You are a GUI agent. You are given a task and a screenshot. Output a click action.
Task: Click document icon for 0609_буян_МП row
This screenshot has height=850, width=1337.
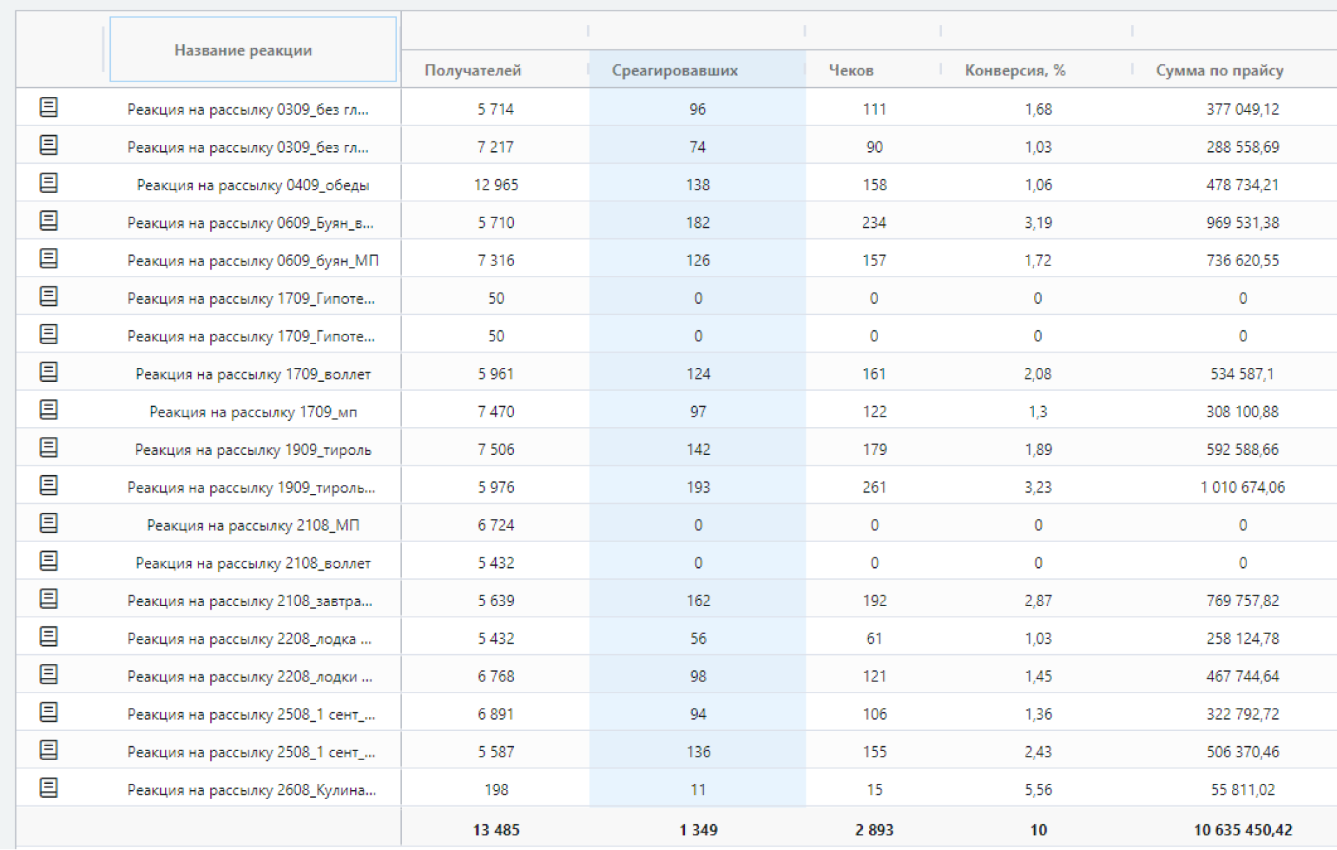coord(48,259)
